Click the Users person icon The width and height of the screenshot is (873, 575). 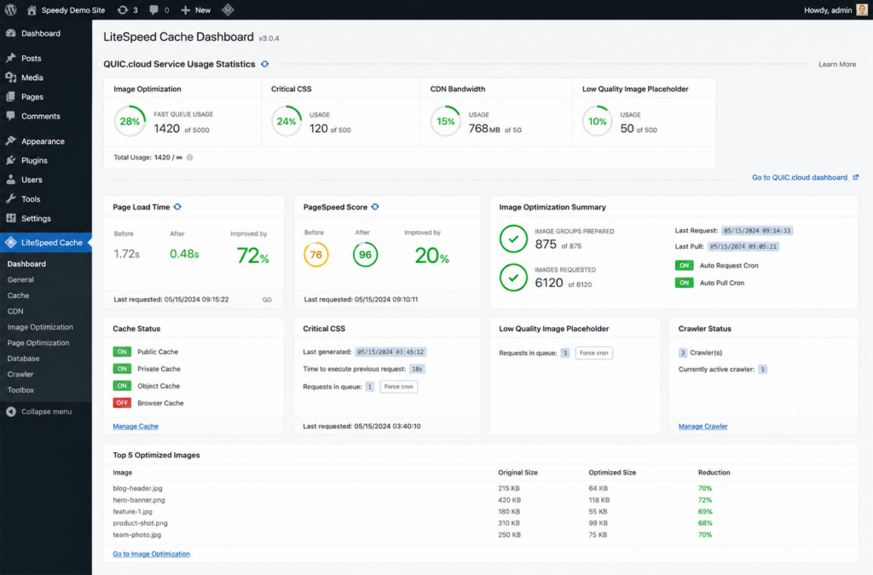[x=10, y=180]
